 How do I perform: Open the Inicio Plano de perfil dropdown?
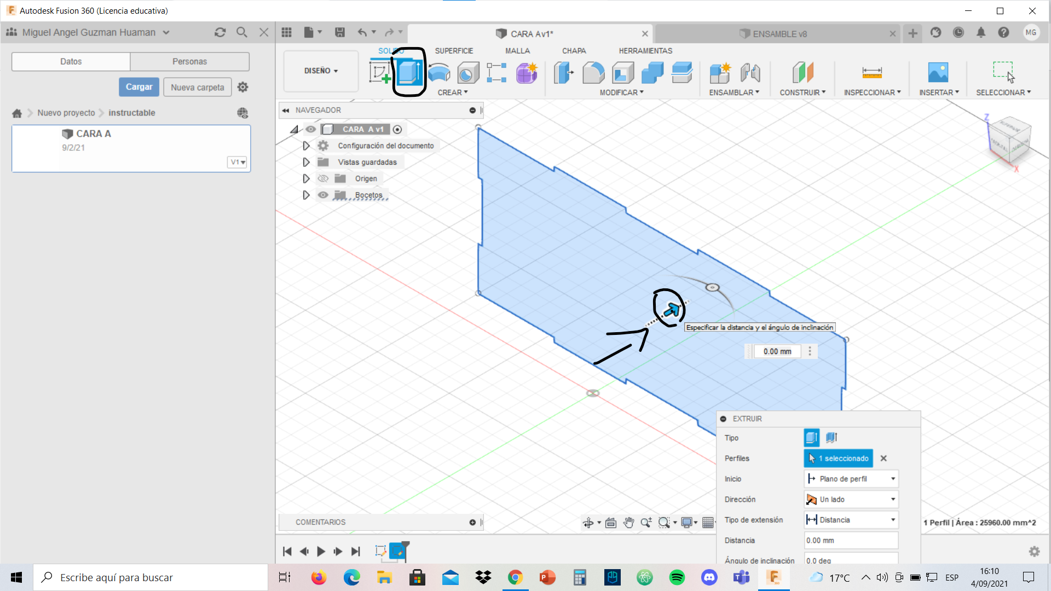[851, 479]
